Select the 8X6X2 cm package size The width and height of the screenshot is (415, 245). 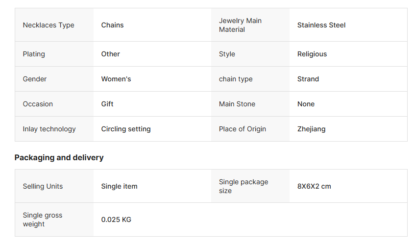pyautogui.click(x=314, y=186)
